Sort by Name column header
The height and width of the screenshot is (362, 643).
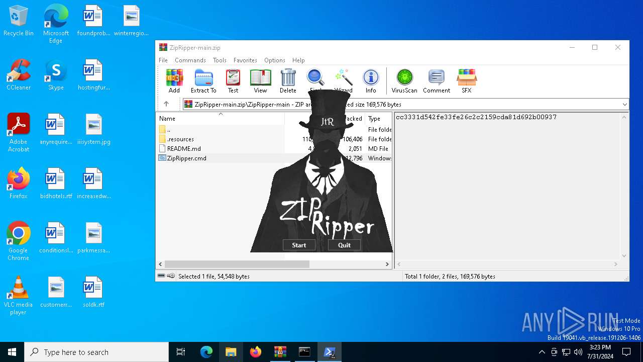click(x=220, y=119)
